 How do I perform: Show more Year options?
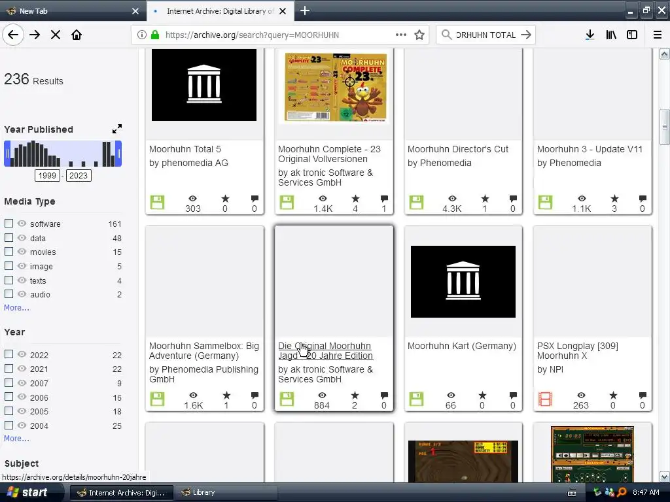click(16, 439)
